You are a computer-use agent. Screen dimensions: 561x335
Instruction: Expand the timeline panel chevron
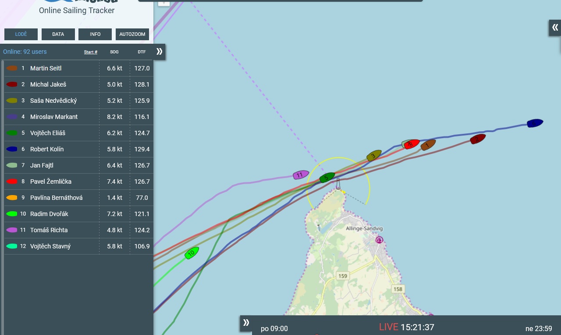pos(246,323)
